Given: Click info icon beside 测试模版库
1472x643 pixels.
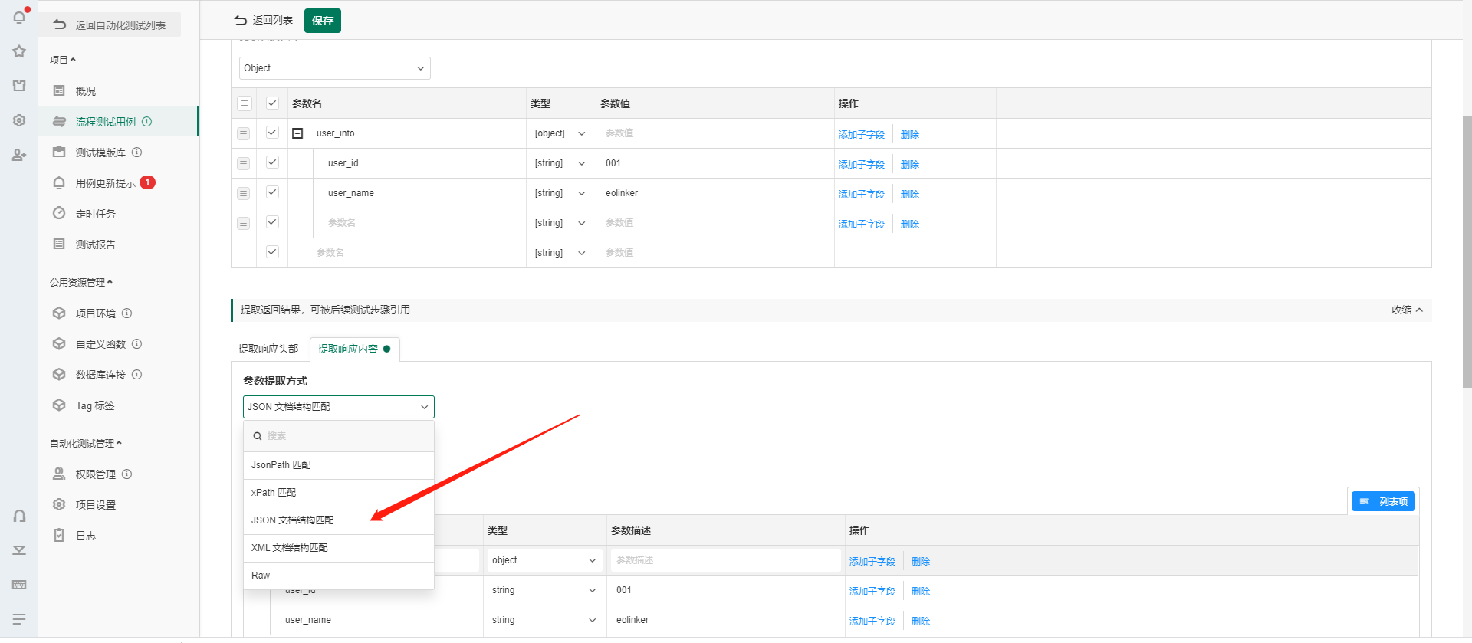Looking at the screenshot, I should tap(137, 153).
